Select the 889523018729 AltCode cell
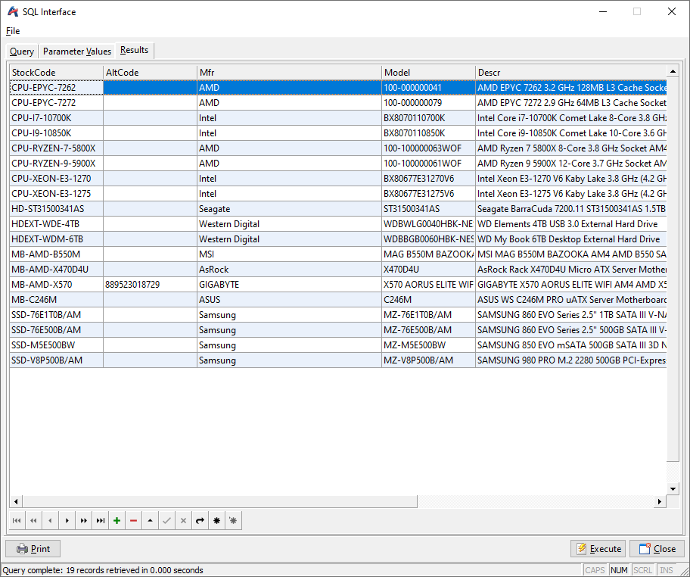The width and height of the screenshot is (690, 577). (149, 285)
